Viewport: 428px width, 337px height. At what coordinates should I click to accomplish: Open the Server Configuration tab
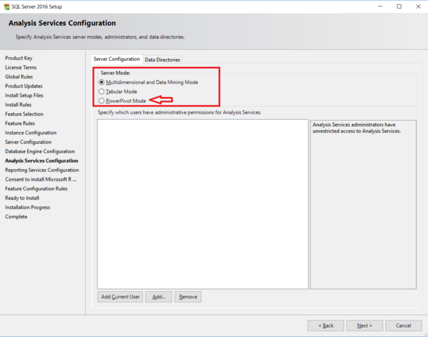(116, 59)
